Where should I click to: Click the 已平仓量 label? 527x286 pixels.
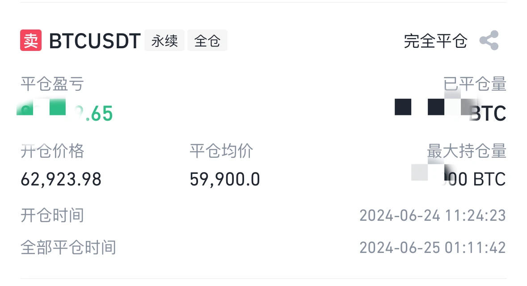pos(475,84)
